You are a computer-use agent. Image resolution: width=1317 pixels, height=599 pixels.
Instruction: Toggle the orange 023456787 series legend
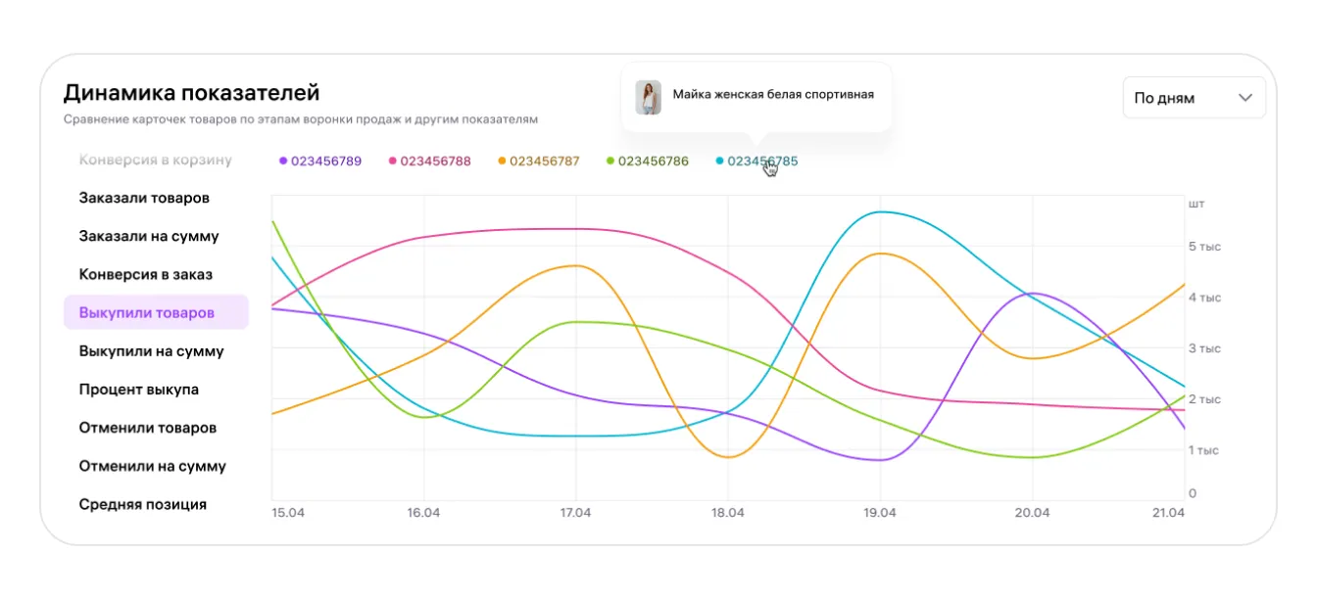538,161
